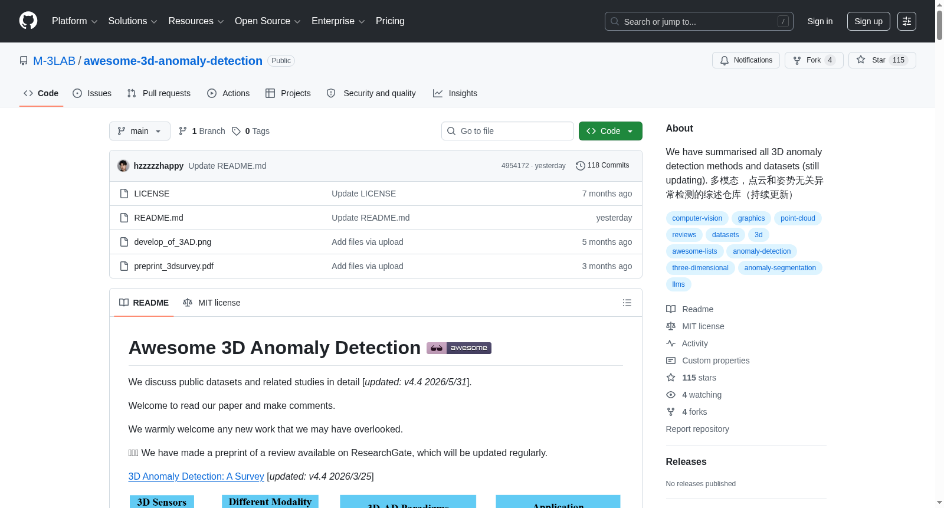Switch to the Issues tab

(92, 93)
